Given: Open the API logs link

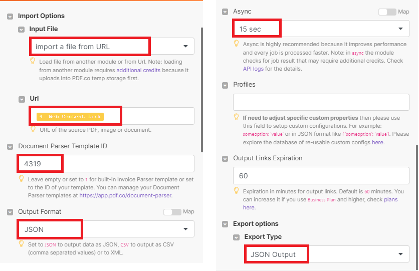Looking at the screenshot, I should 253,69.
